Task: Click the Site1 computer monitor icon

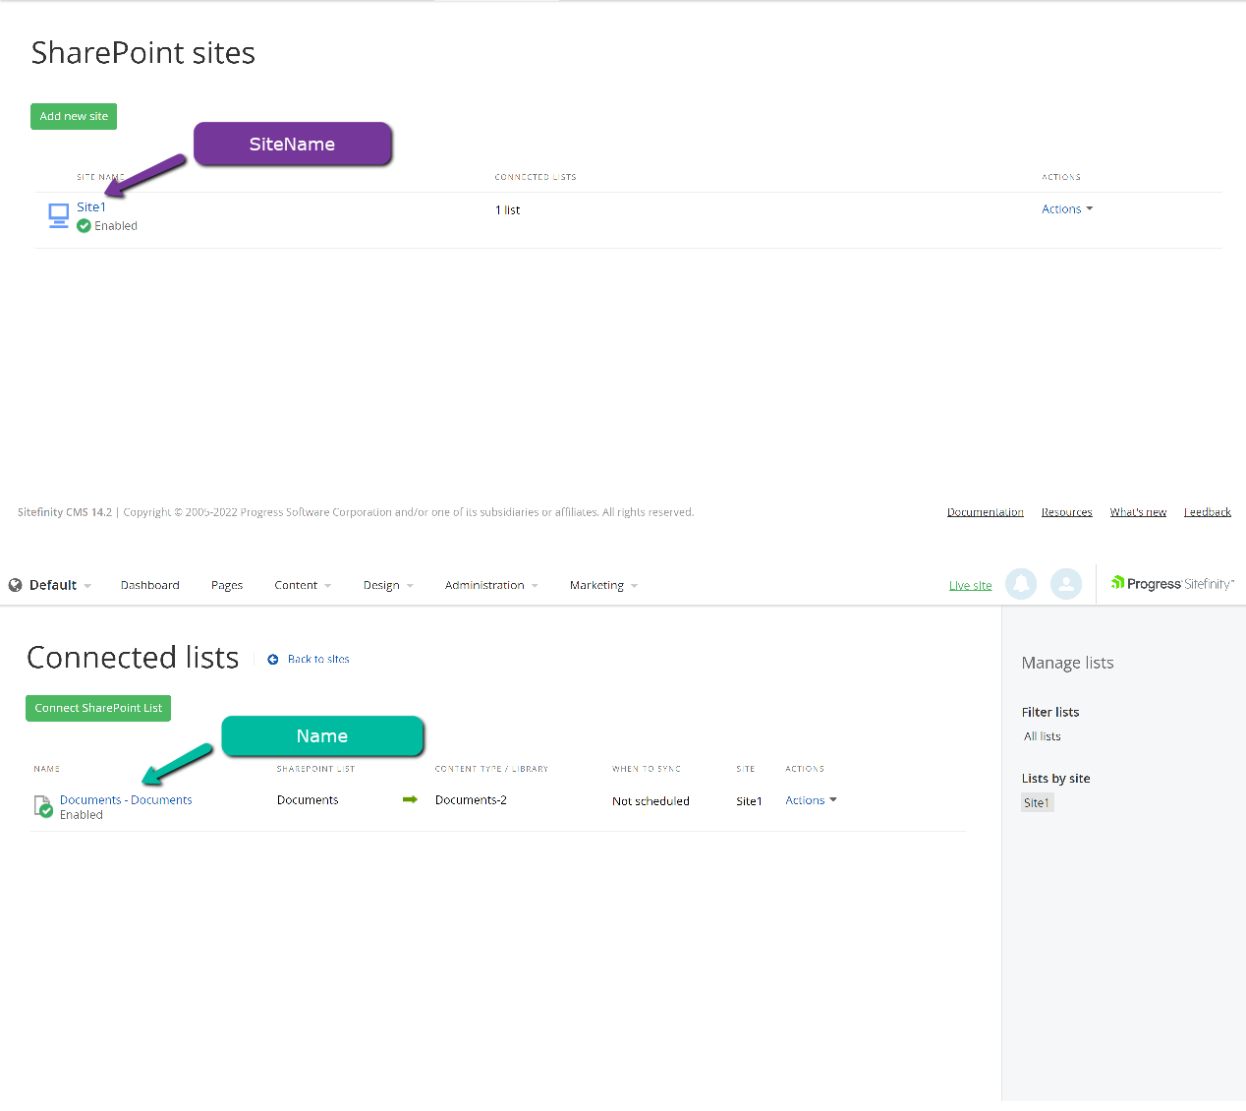Action: tap(59, 215)
